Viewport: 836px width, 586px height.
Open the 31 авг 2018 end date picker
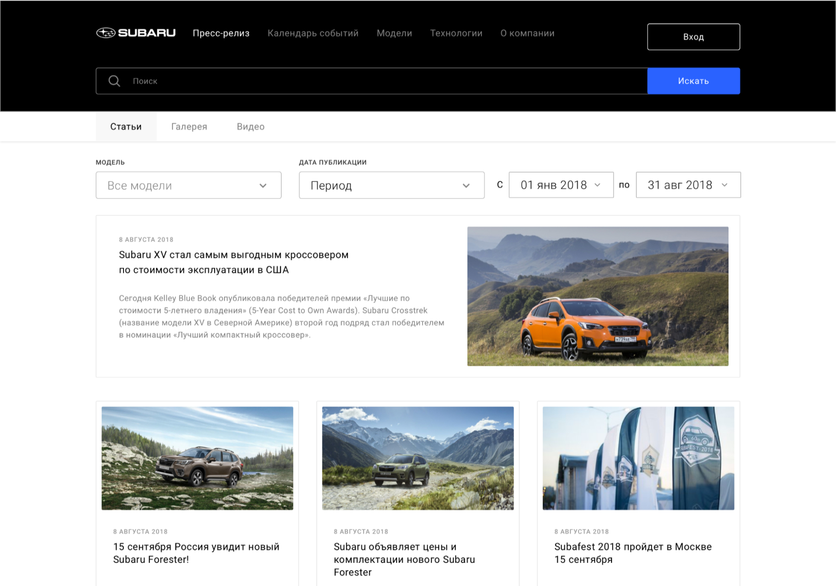[x=688, y=185]
